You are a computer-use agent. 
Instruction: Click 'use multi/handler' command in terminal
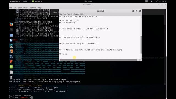(x=23, y=95)
